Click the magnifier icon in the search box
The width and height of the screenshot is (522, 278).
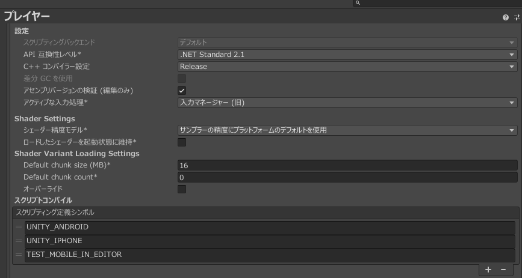358,3
